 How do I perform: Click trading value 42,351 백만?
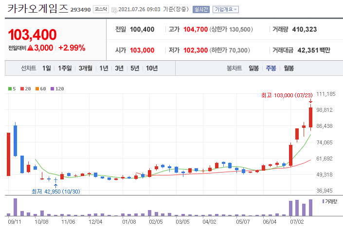click(x=314, y=50)
